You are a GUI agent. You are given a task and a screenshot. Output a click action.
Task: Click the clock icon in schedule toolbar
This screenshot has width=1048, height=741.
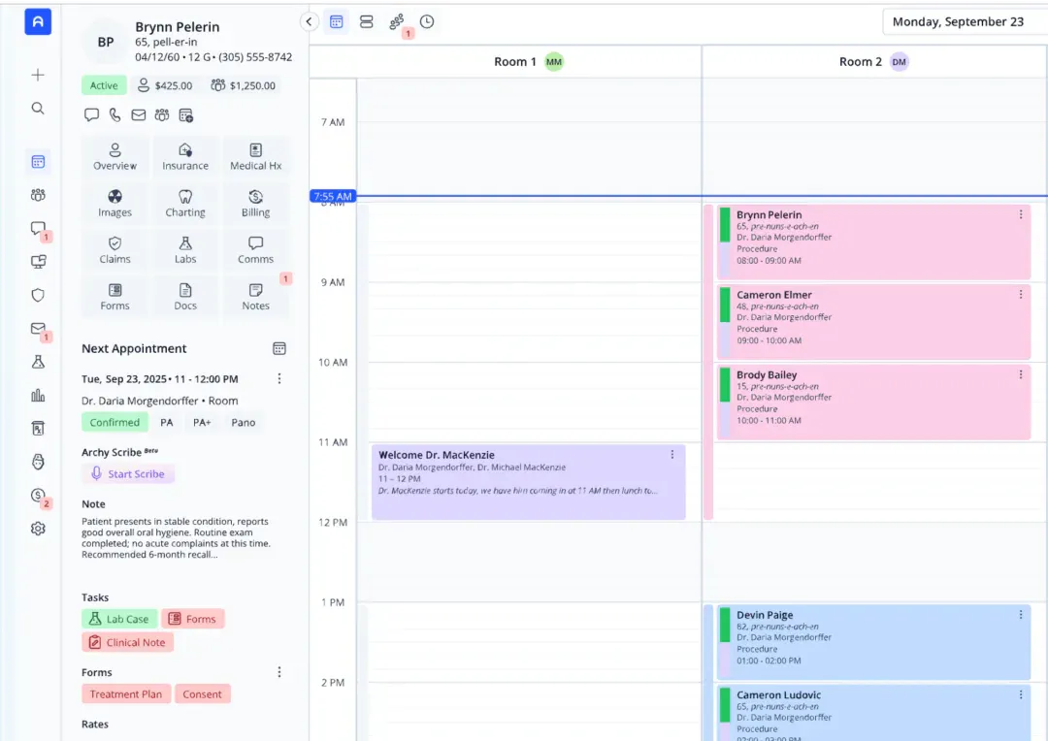[426, 21]
